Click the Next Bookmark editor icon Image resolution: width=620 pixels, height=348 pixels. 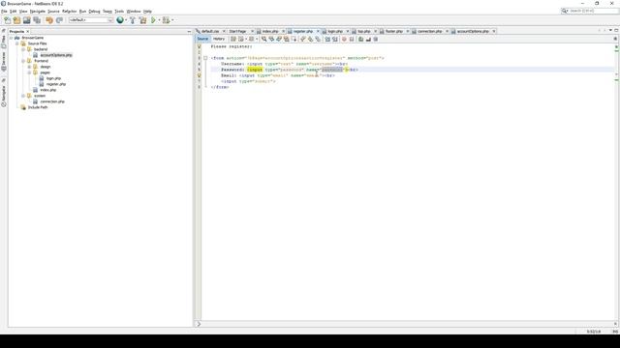point(310,39)
